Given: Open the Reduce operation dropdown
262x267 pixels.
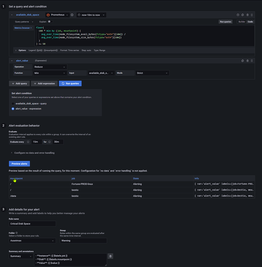Looking at the screenshot, I should click(50, 67).
